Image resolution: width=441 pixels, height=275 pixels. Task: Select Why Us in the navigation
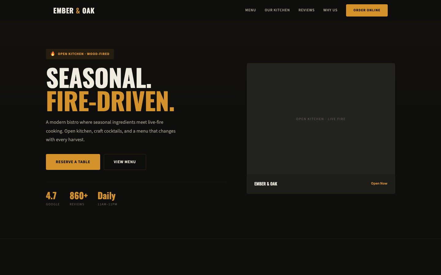(330, 10)
